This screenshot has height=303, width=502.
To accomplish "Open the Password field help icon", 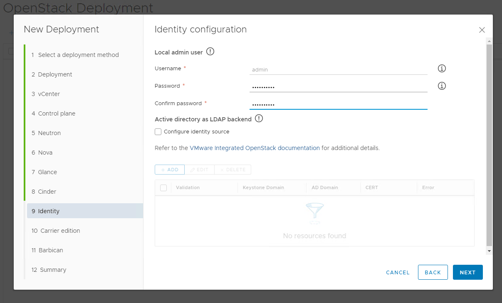I will pyautogui.click(x=442, y=86).
